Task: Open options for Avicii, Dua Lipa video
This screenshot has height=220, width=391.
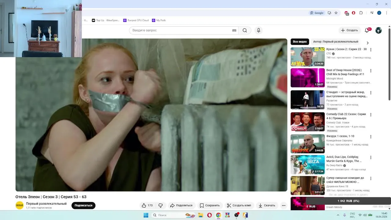Action: tap(371, 157)
